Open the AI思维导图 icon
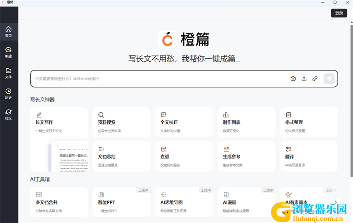Screen dimensions: 353x223 tap(164, 194)
